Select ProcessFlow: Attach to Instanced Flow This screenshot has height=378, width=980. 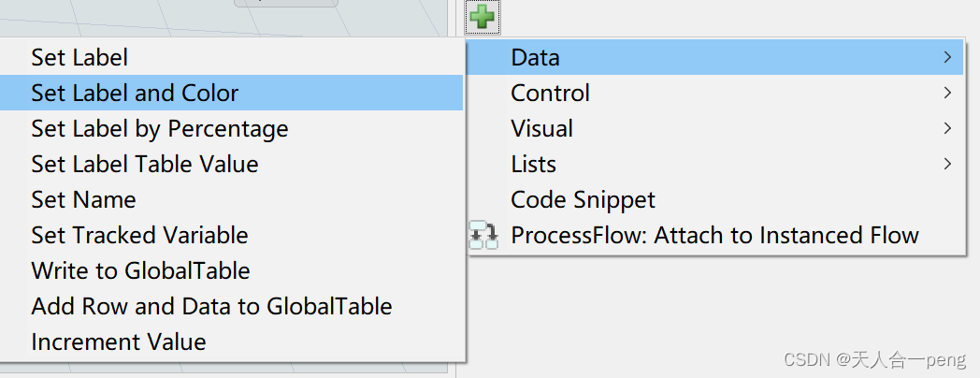[714, 236]
